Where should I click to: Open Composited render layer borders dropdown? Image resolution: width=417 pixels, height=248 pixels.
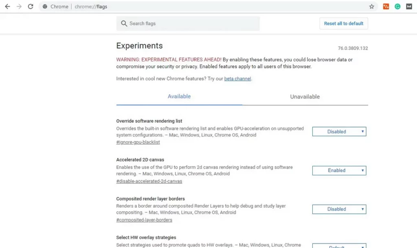click(x=339, y=209)
